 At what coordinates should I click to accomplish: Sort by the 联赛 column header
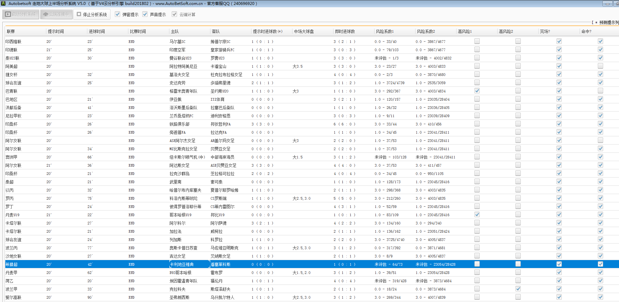click(x=11, y=31)
